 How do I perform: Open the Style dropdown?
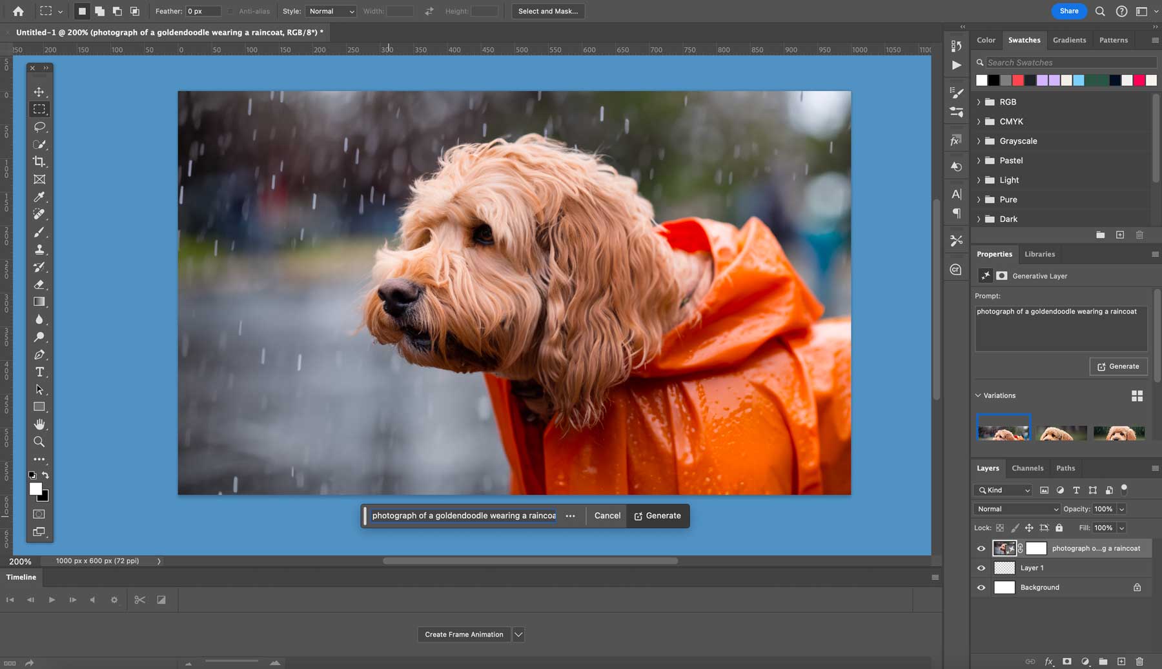click(x=331, y=11)
